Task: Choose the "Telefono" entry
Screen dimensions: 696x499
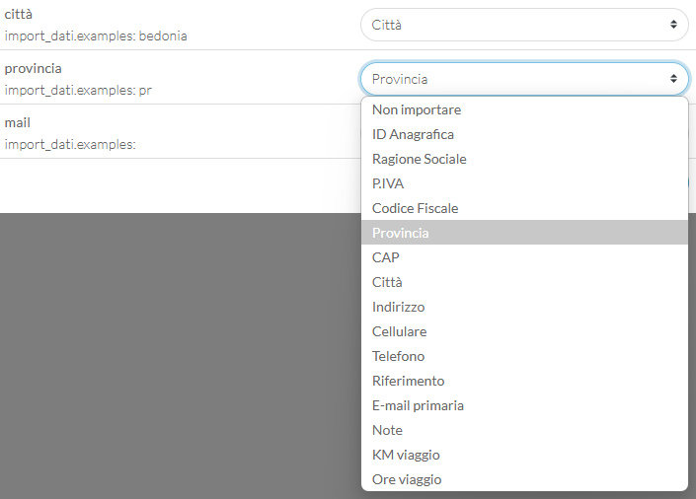Action: (524, 356)
